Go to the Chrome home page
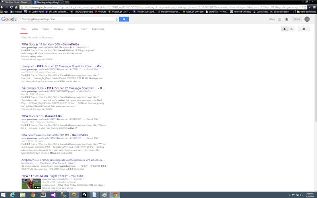This screenshot has height=198, width=318. point(16,7)
